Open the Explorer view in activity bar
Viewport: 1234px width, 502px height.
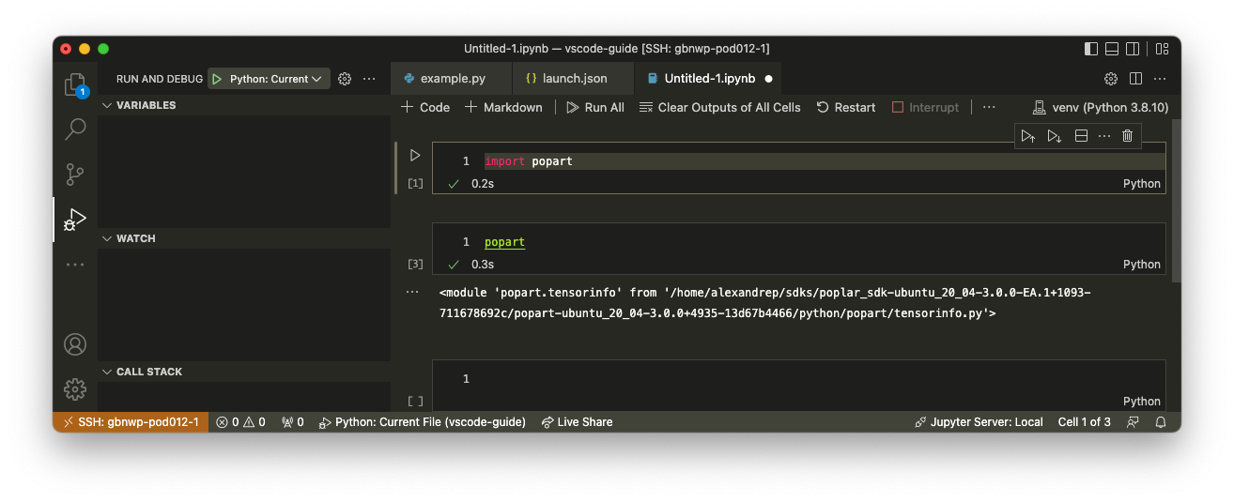coord(75,84)
